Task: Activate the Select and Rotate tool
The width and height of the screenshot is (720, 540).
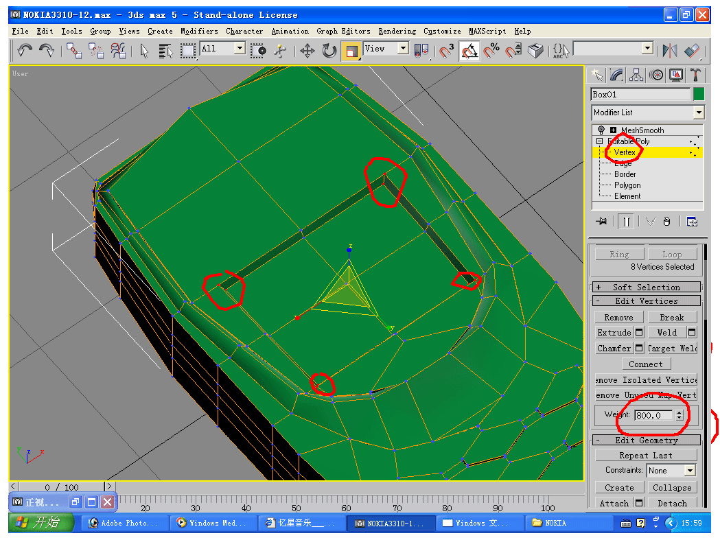Action: (x=329, y=50)
